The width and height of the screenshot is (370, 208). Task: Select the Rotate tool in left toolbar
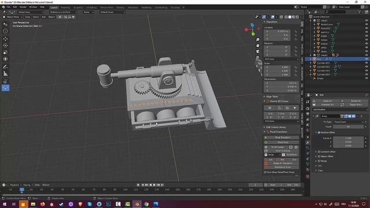[5, 45]
